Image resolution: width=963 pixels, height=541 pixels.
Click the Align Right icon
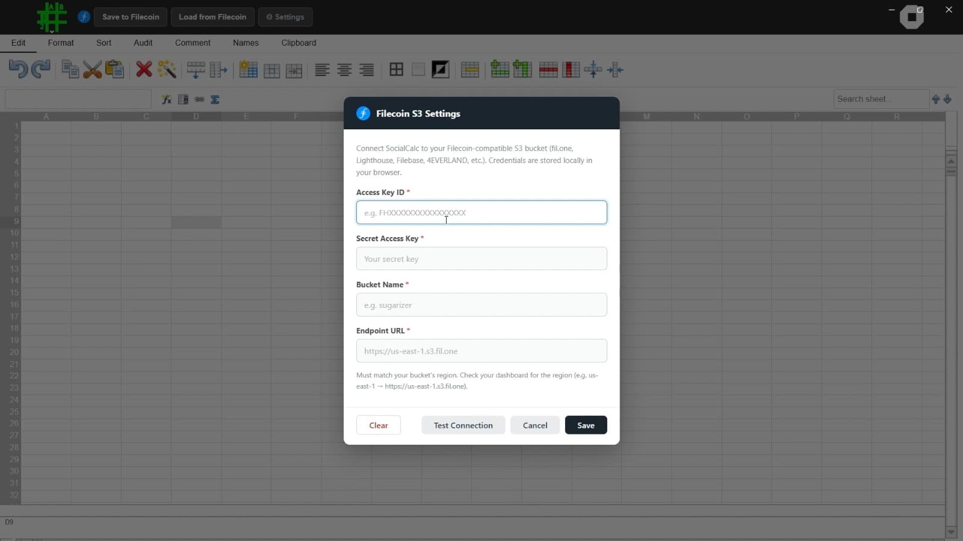[x=367, y=70]
